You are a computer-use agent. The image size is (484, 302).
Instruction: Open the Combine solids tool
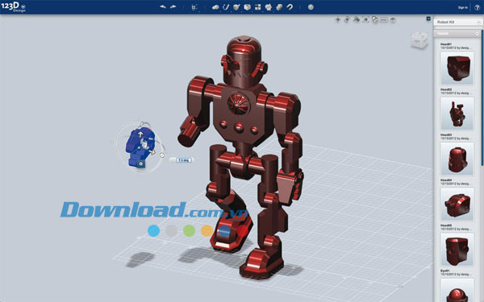point(279,7)
